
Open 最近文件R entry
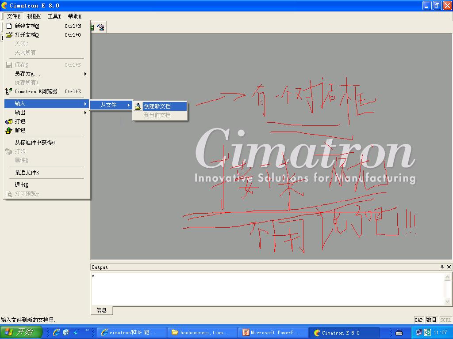(x=46, y=173)
